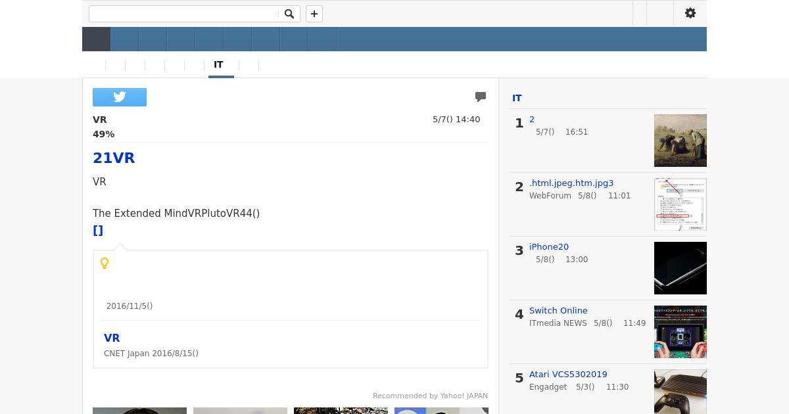This screenshot has height=414, width=789.
Task: Click the black iPhone thumbnail
Action: click(681, 268)
